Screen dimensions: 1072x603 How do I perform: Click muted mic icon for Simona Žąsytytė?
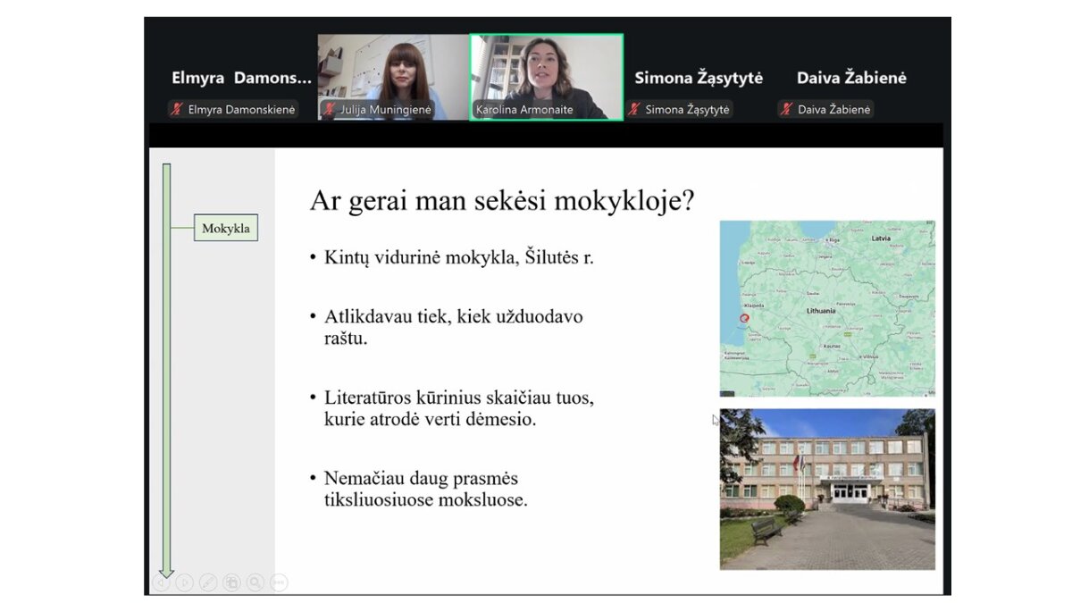click(x=635, y=110)
